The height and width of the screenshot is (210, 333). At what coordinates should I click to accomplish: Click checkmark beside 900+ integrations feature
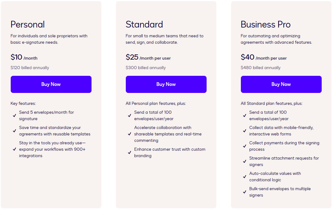coord(14,149)
